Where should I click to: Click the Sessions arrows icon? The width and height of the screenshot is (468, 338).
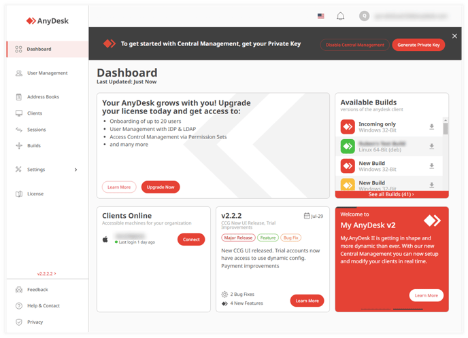coord(19,130)
